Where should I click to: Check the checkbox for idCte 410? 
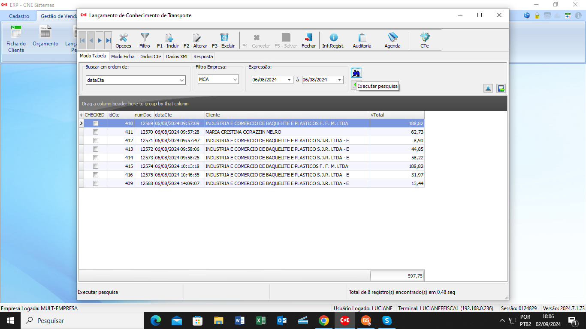[96, 123]
